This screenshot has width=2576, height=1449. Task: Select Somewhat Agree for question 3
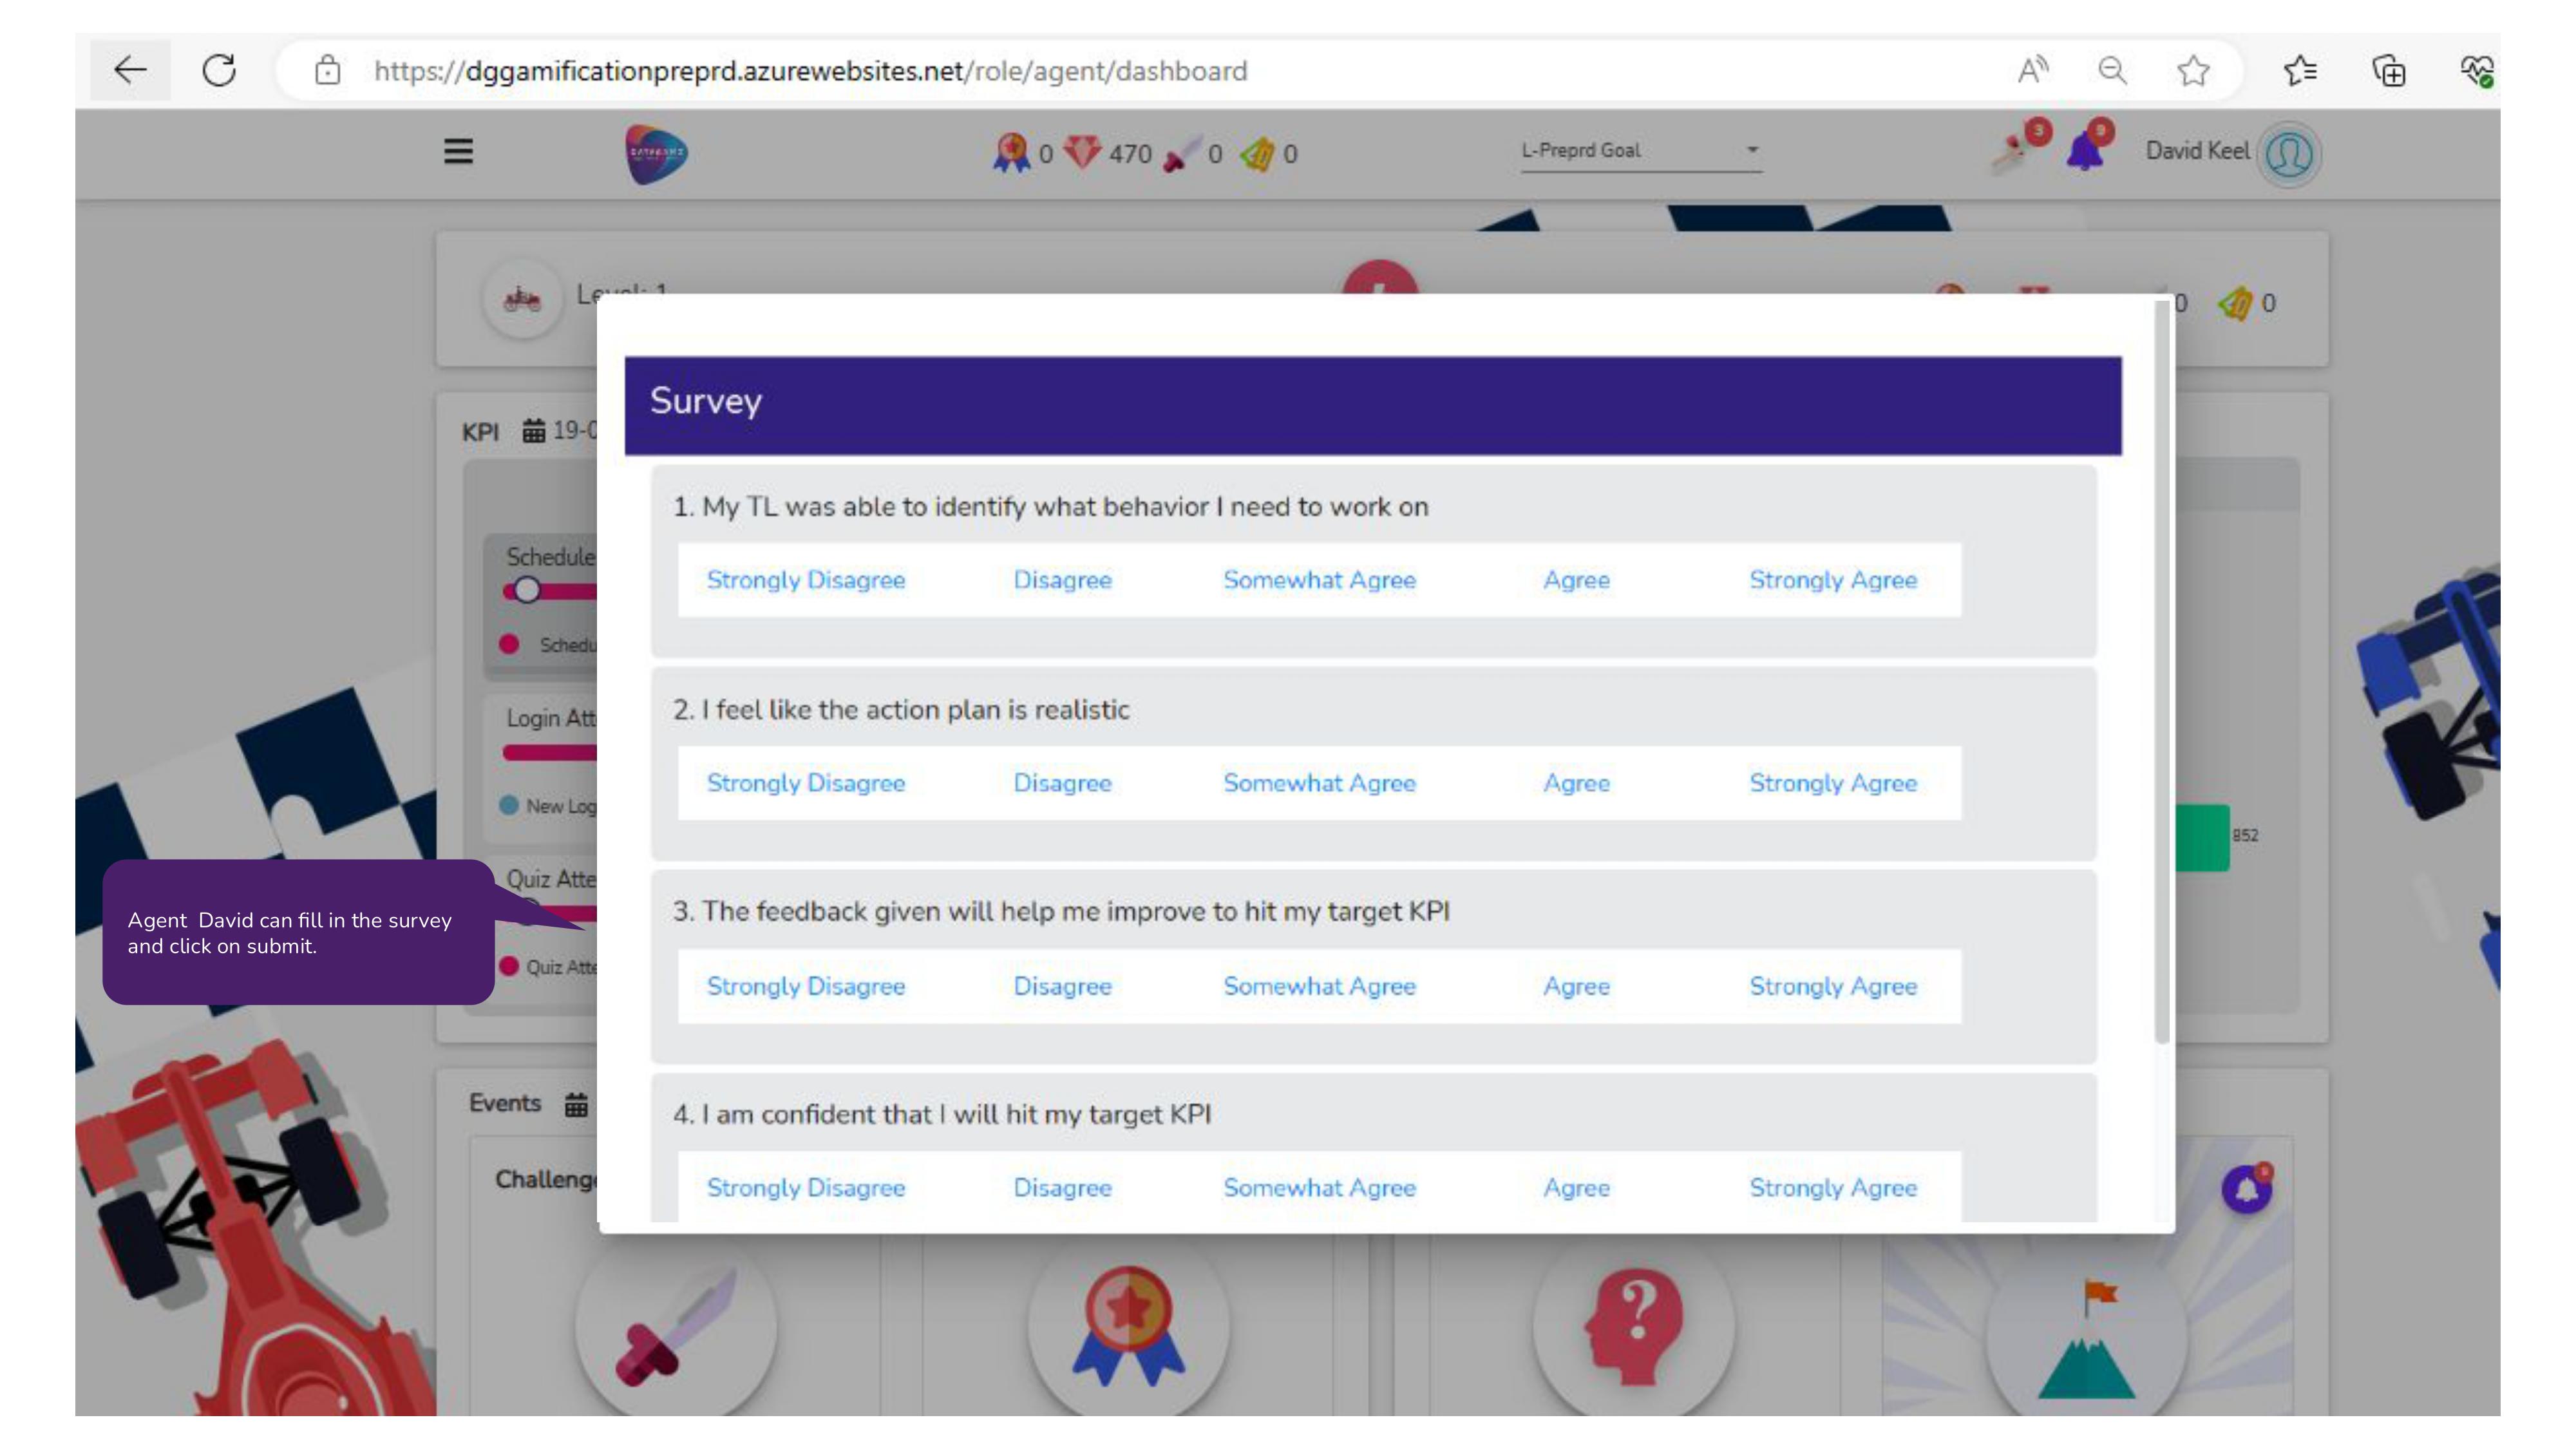(x=1319, y=986)
